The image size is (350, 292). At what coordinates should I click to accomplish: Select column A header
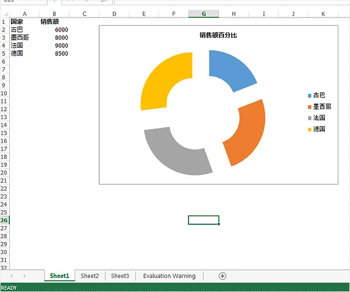coord(24,14)
